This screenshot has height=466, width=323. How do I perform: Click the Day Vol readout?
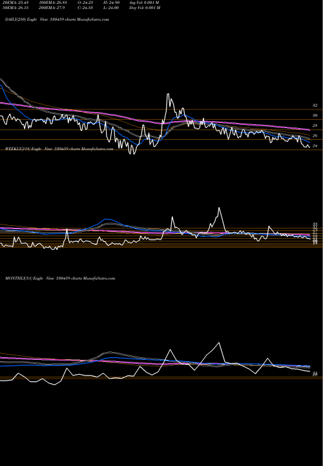pos(145,8)
